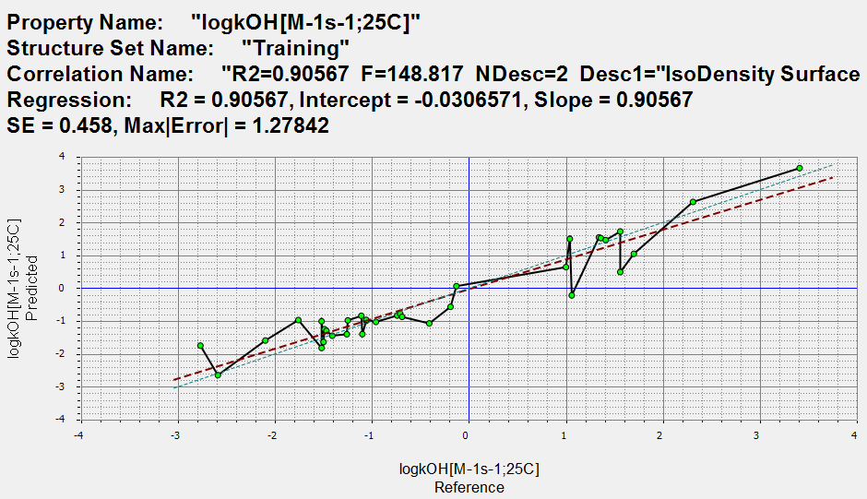
Task: Select the Regression line showing Intercept = -0.0306571
Action: click(x=350, y=101)
